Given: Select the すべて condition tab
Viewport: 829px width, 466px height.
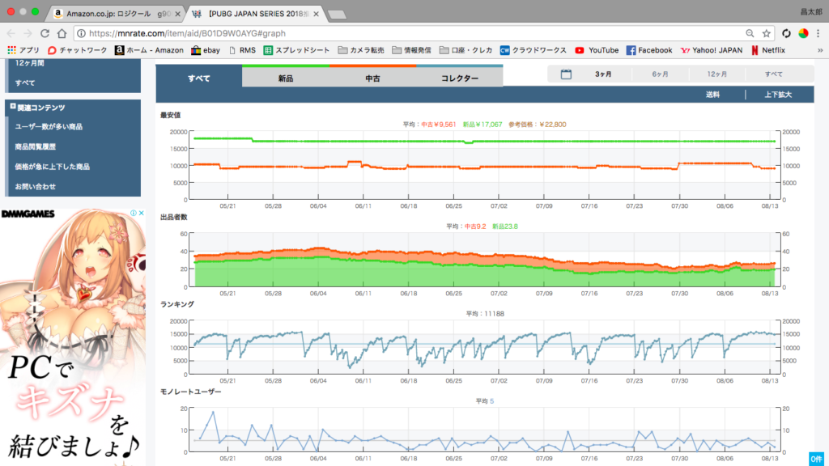Looking at the screenshot, I should [199, 78].
